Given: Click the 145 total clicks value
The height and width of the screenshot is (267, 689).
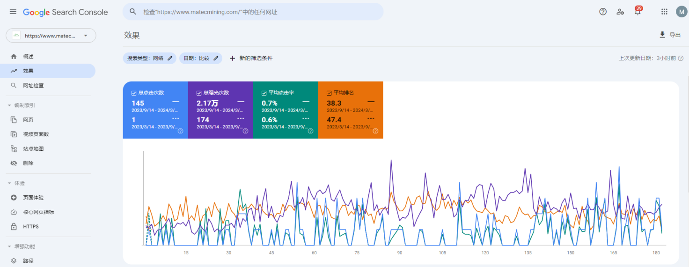Looking at the screenshot, I should pyautogui.click(x=138, y=103).
